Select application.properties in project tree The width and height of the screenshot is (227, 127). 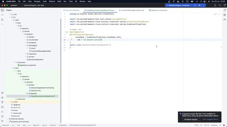click(x=27, y=65)
